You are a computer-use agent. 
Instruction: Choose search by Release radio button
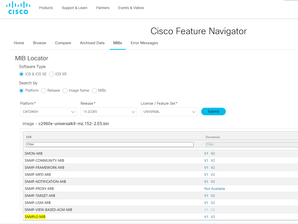point(44,91)
